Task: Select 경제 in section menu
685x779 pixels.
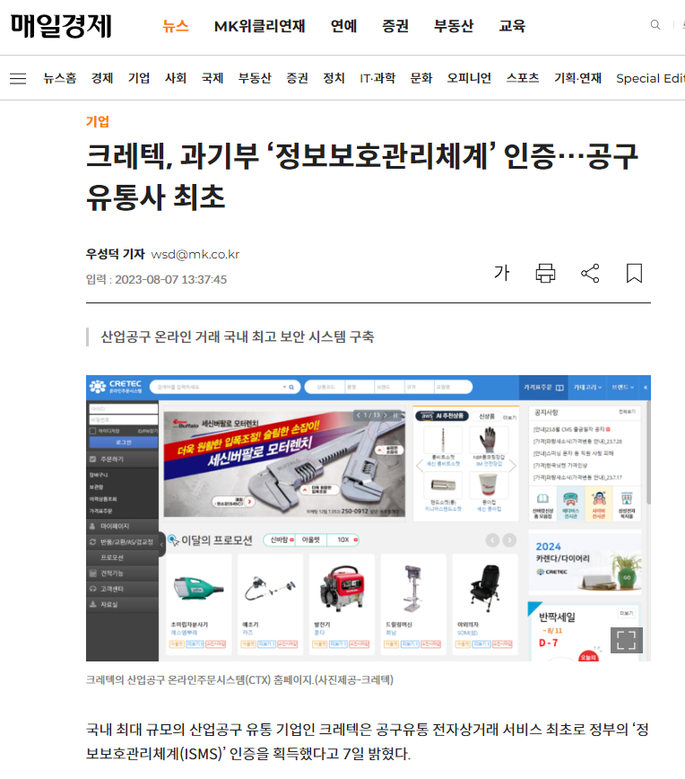Action: [x=102, y=78]
